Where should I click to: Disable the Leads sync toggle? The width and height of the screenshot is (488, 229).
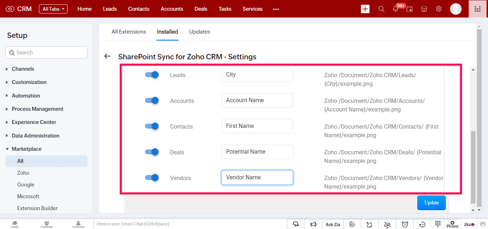[152, 75]
